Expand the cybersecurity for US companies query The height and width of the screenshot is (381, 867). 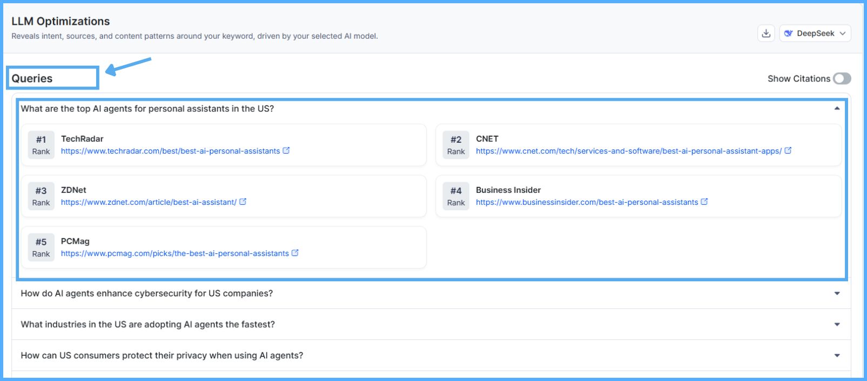(837, 294)
